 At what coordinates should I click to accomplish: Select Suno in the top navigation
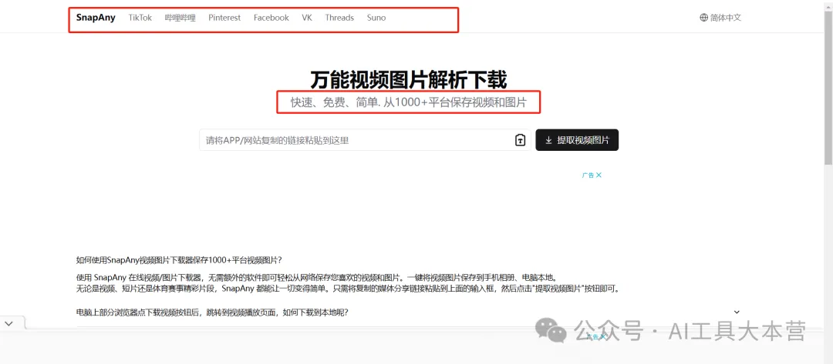click(x=376, y=18)
